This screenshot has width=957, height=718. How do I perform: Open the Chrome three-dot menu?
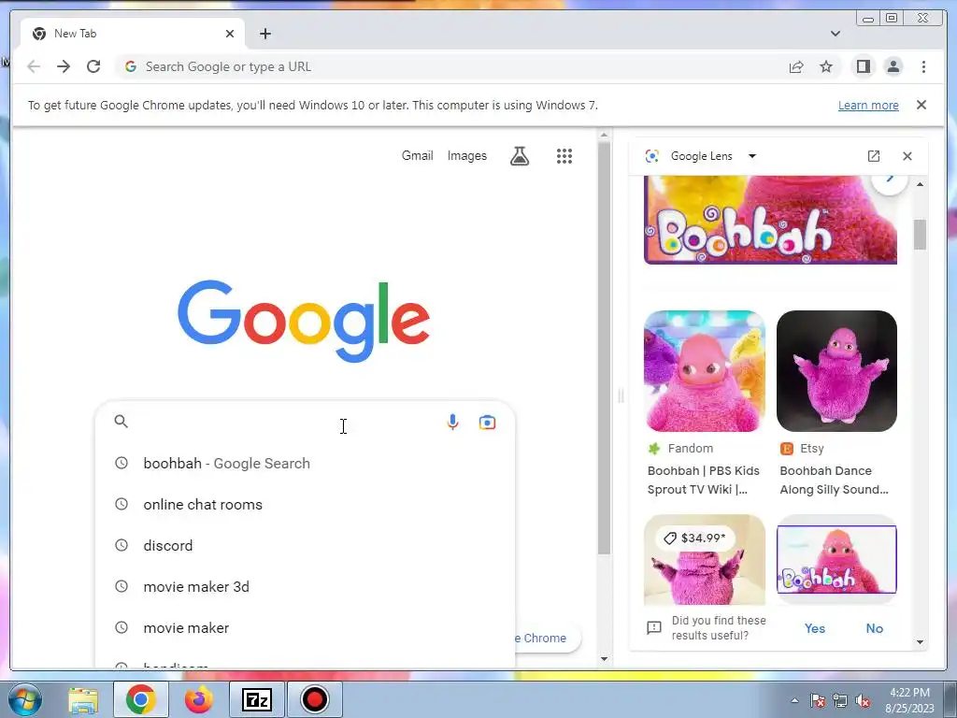tap(923, 66)
